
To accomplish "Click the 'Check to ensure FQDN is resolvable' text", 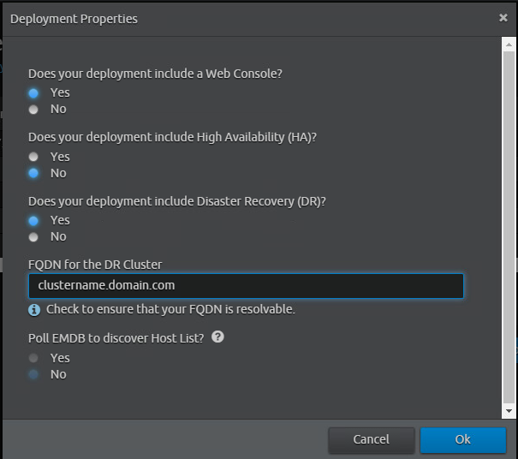I will click(170, 310).
